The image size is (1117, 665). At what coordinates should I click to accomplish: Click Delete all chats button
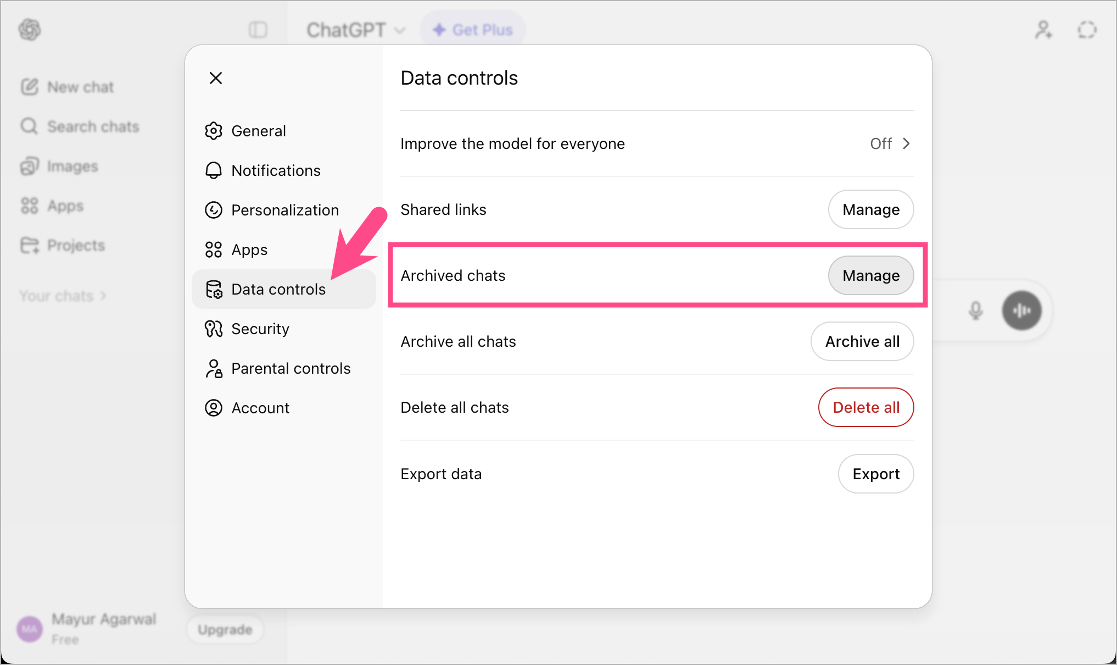point(865,407)
